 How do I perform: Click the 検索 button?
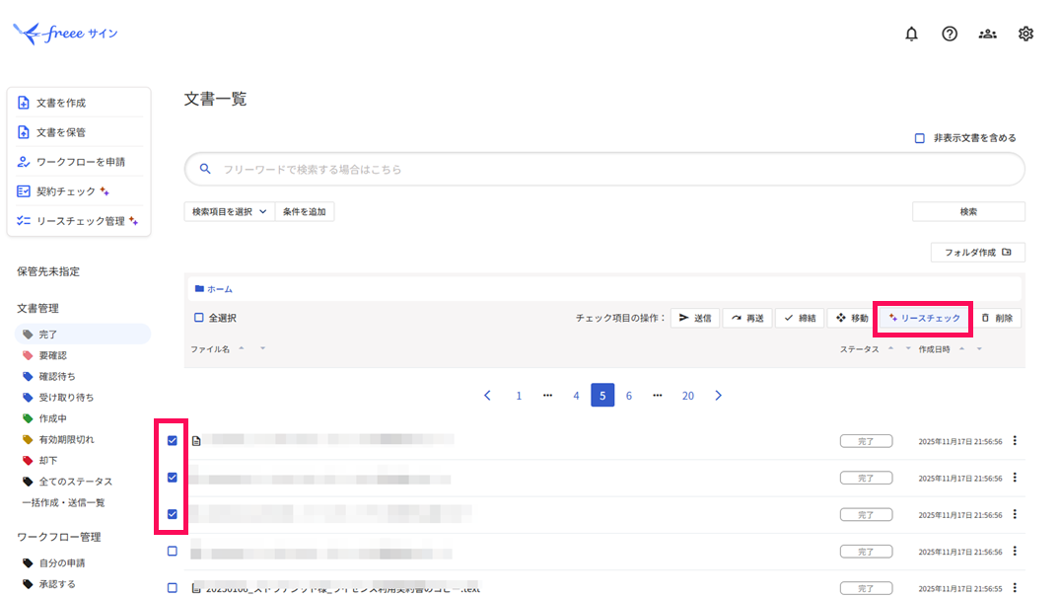pos(968,211)
